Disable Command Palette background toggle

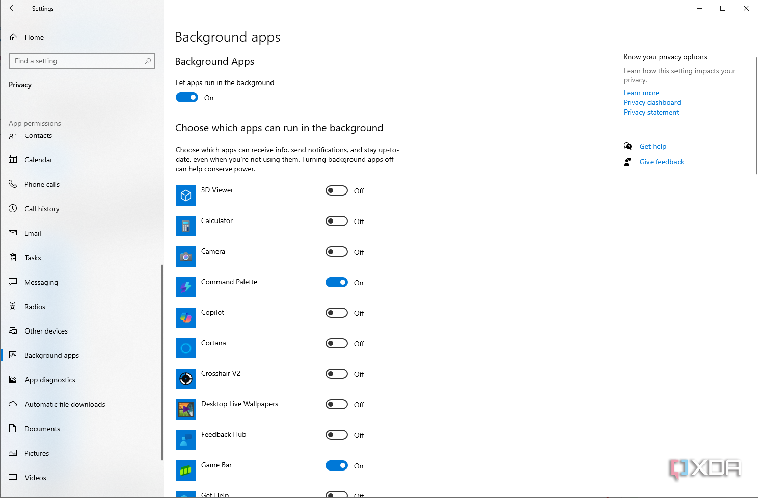pyautogui.click(x=337, y=282)
